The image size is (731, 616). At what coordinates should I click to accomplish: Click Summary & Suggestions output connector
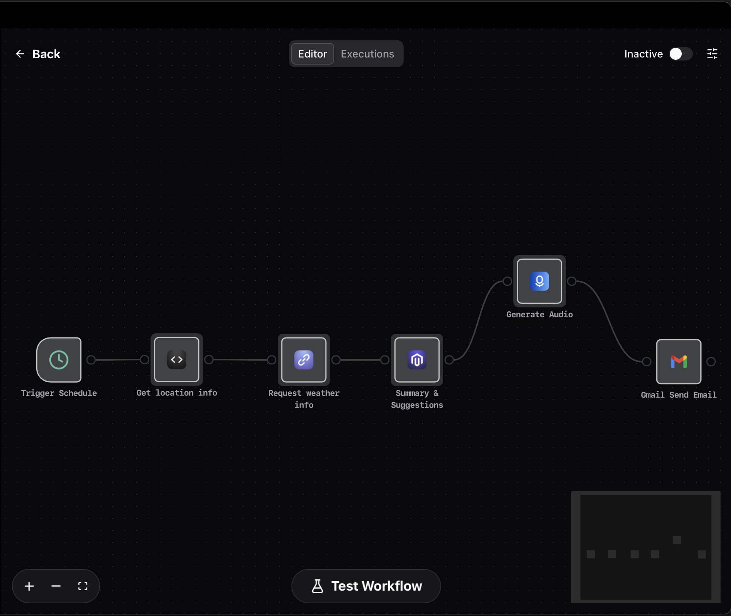[449, 360]
